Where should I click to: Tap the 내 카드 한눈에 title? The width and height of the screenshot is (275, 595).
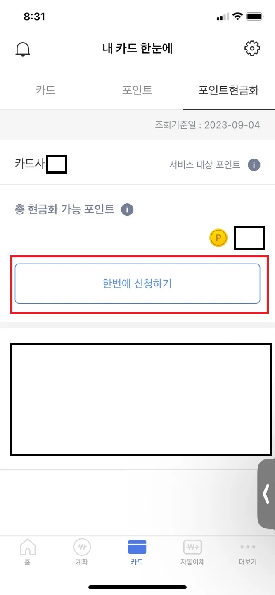(x=137, y=48)
